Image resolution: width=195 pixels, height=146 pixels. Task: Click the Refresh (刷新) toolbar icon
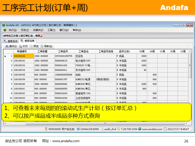[42, 46]
